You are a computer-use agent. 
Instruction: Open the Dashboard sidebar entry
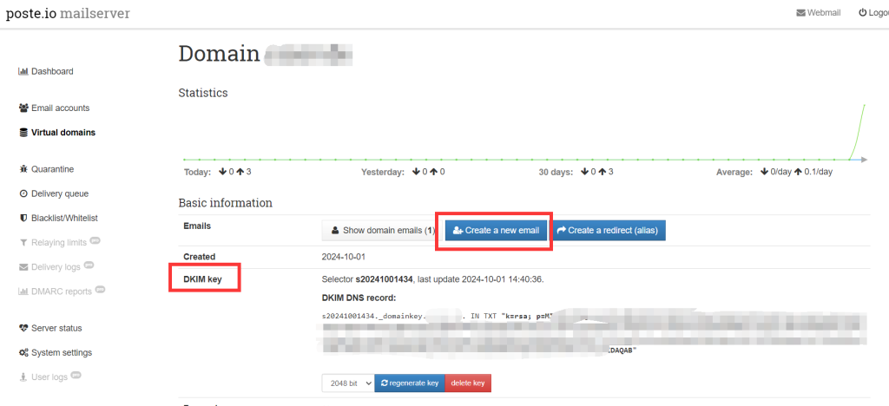[x=46, y=71]
